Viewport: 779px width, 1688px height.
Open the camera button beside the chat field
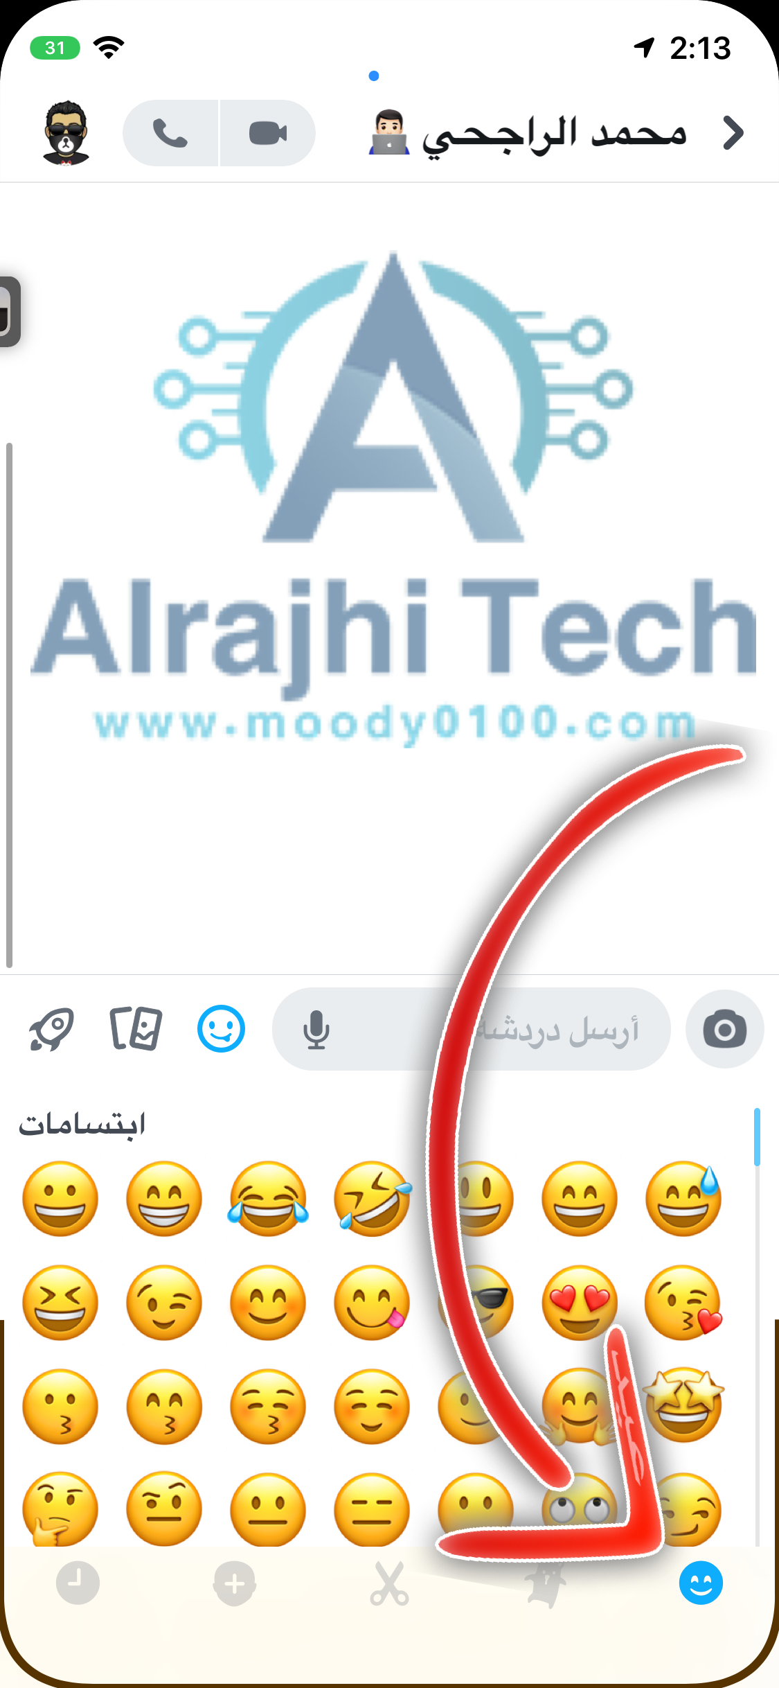point(724,1029)
